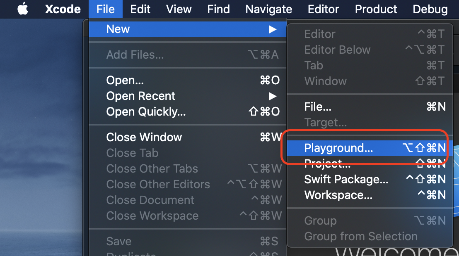Click the File menu in menu bar
The width and height of the screenshot is (459, 256).
[x=105, y=9]
